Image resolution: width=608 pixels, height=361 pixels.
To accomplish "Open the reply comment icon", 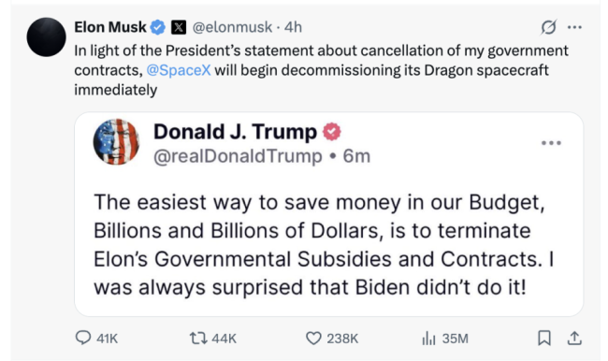I will (83, 338).
